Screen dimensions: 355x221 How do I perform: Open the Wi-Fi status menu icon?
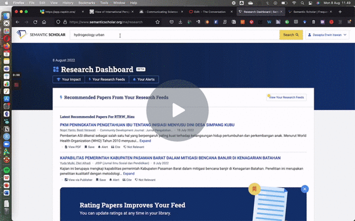coord(294,3)
